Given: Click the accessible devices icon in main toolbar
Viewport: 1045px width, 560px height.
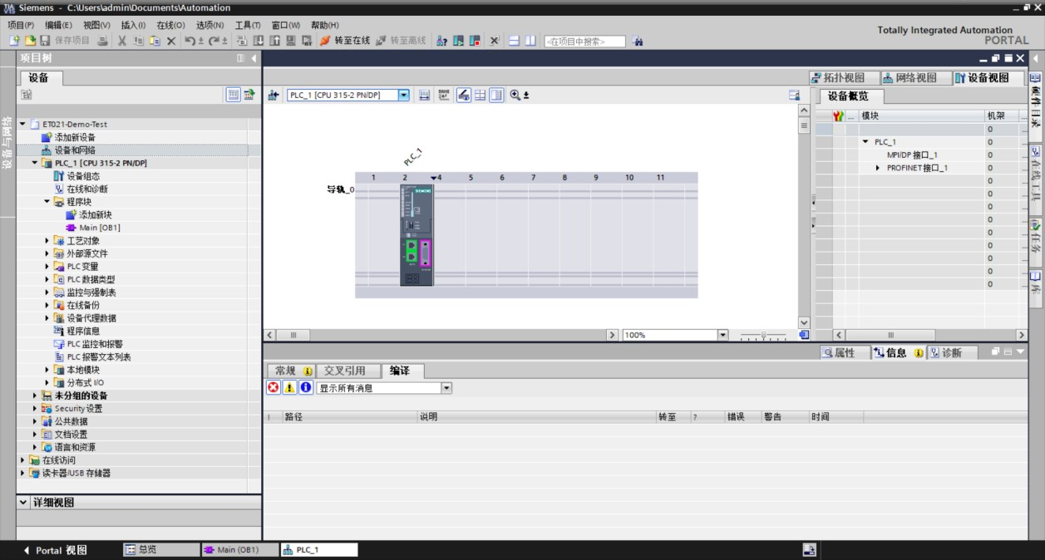Looking at the screenshot, I should pyautogui.click(x=442, y=41).
